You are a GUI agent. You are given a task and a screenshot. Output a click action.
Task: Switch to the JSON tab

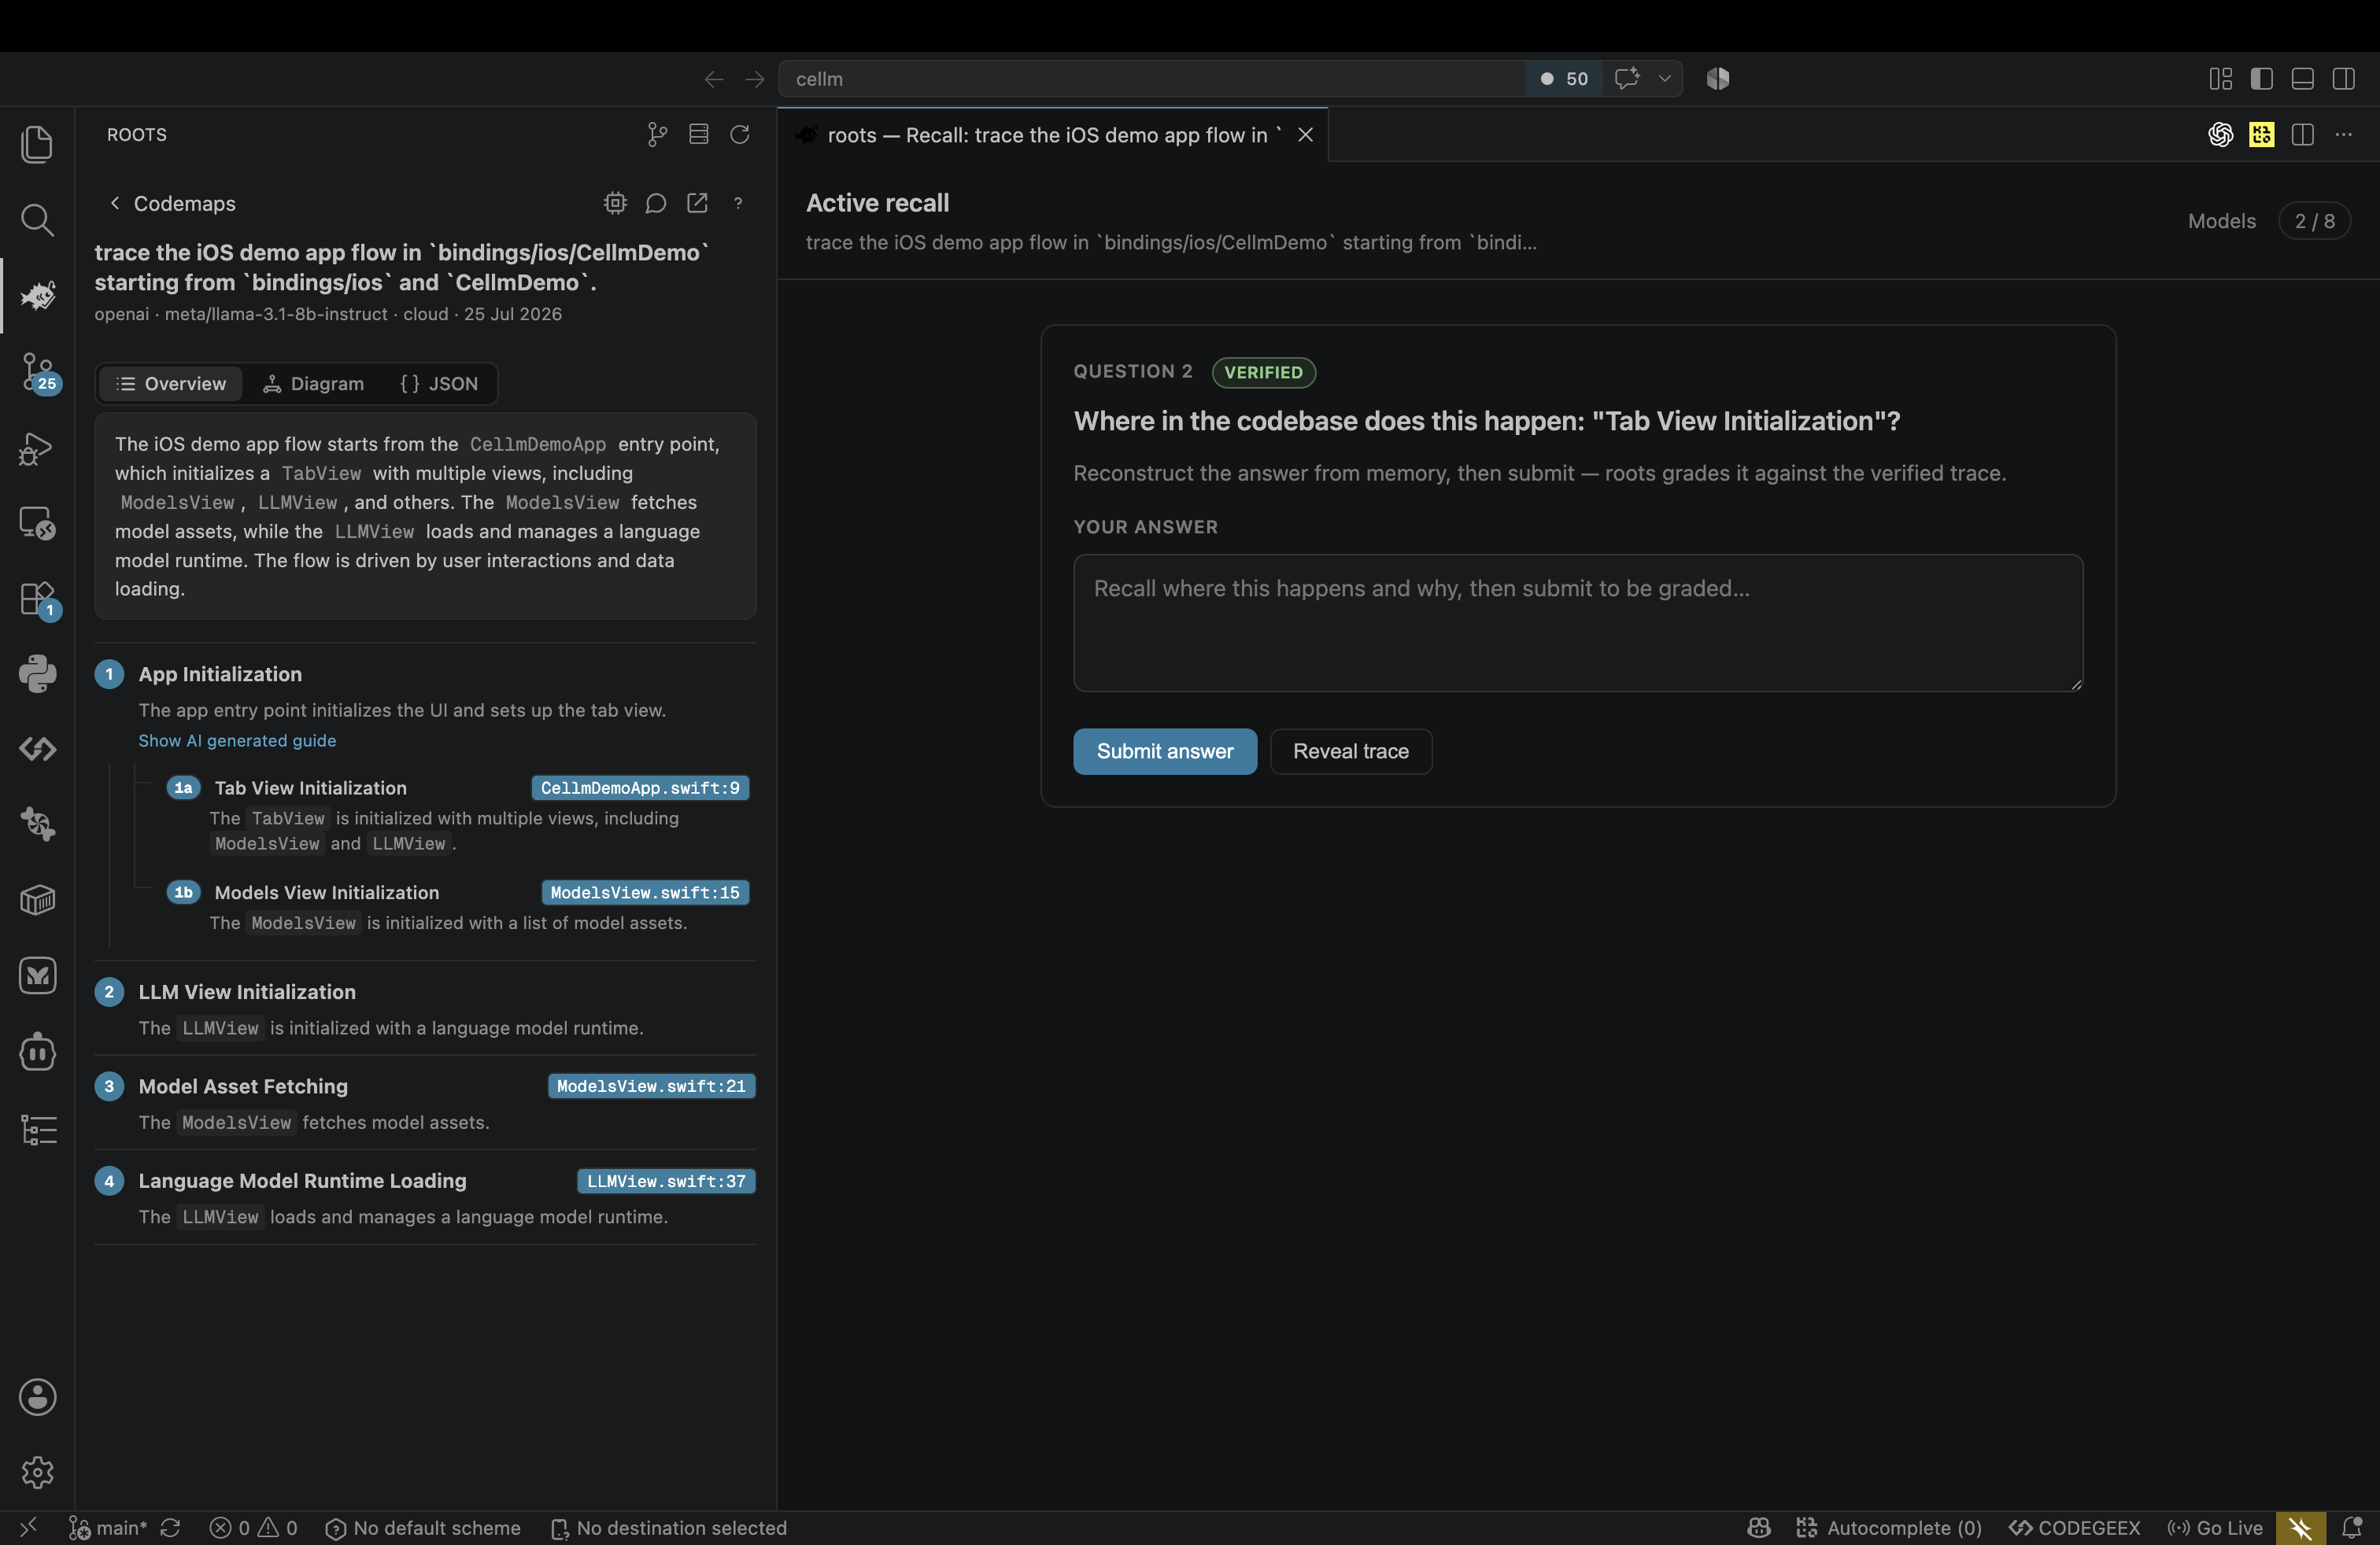click(x=439, y=383)
